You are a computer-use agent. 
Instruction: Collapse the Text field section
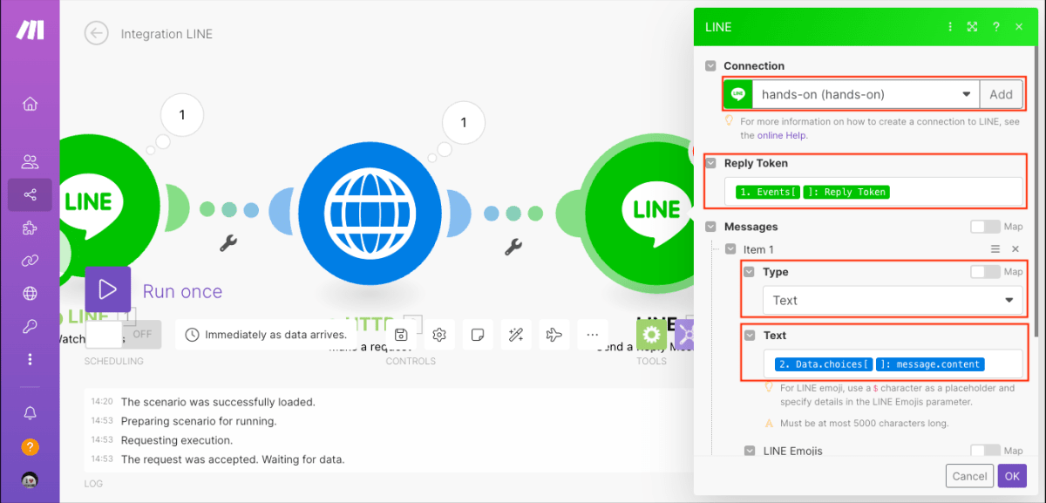click(750, 335)
